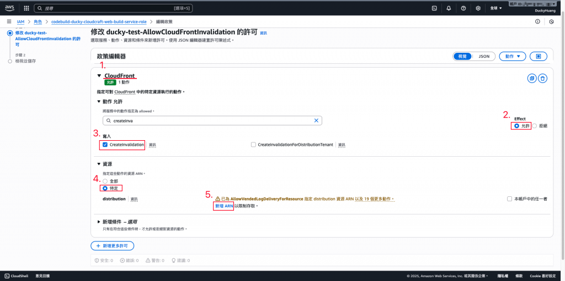Open the 動作 dropdown button

[x=513, y=57]
